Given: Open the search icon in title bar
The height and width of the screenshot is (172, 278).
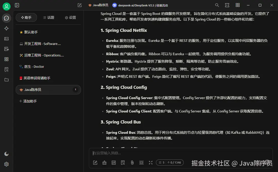Looking at the screenshot, I should (x=217, y=5).
